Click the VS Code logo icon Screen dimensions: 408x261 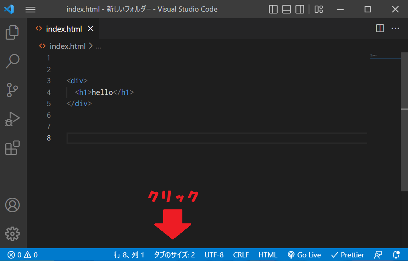pyautogui.click(x=9, y=9)
